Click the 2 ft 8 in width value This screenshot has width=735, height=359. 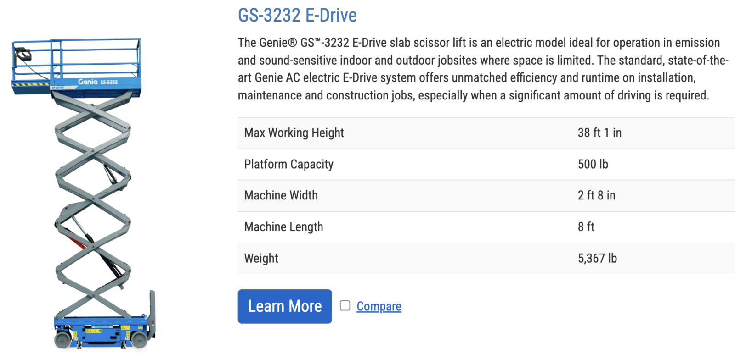596,195
